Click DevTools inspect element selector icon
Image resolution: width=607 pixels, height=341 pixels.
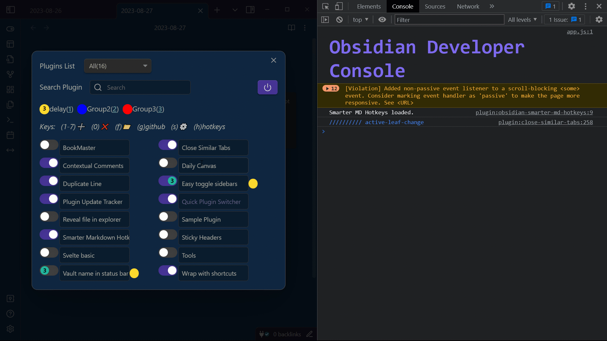pos(325,6)
